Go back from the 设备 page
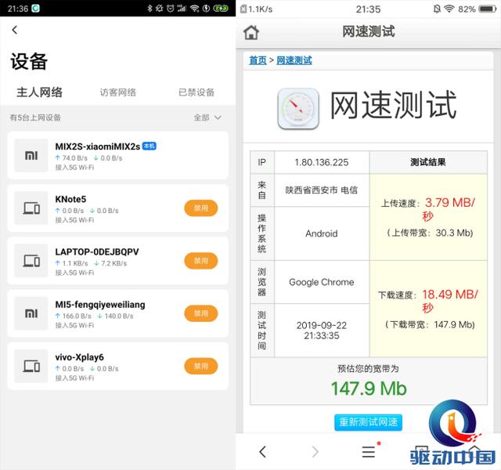The image size is (501, 470). coord(15,30)
